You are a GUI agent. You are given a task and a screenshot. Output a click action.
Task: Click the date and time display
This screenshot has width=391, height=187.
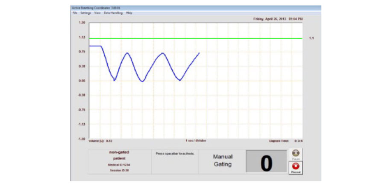coord(277,19)
